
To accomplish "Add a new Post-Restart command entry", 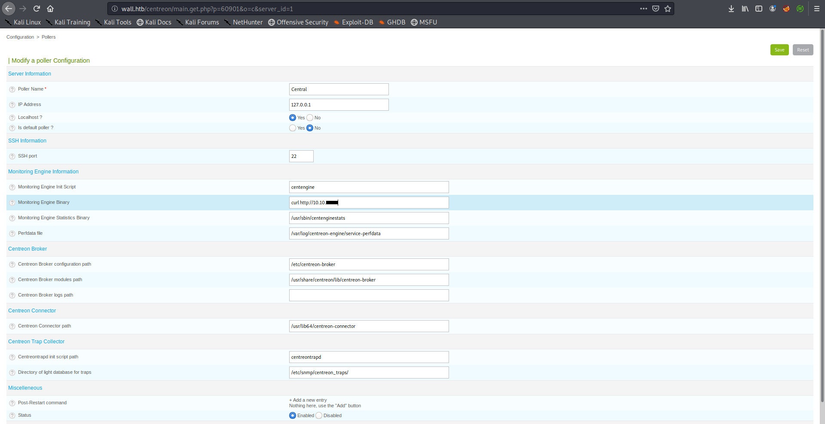I will [308, 400].
